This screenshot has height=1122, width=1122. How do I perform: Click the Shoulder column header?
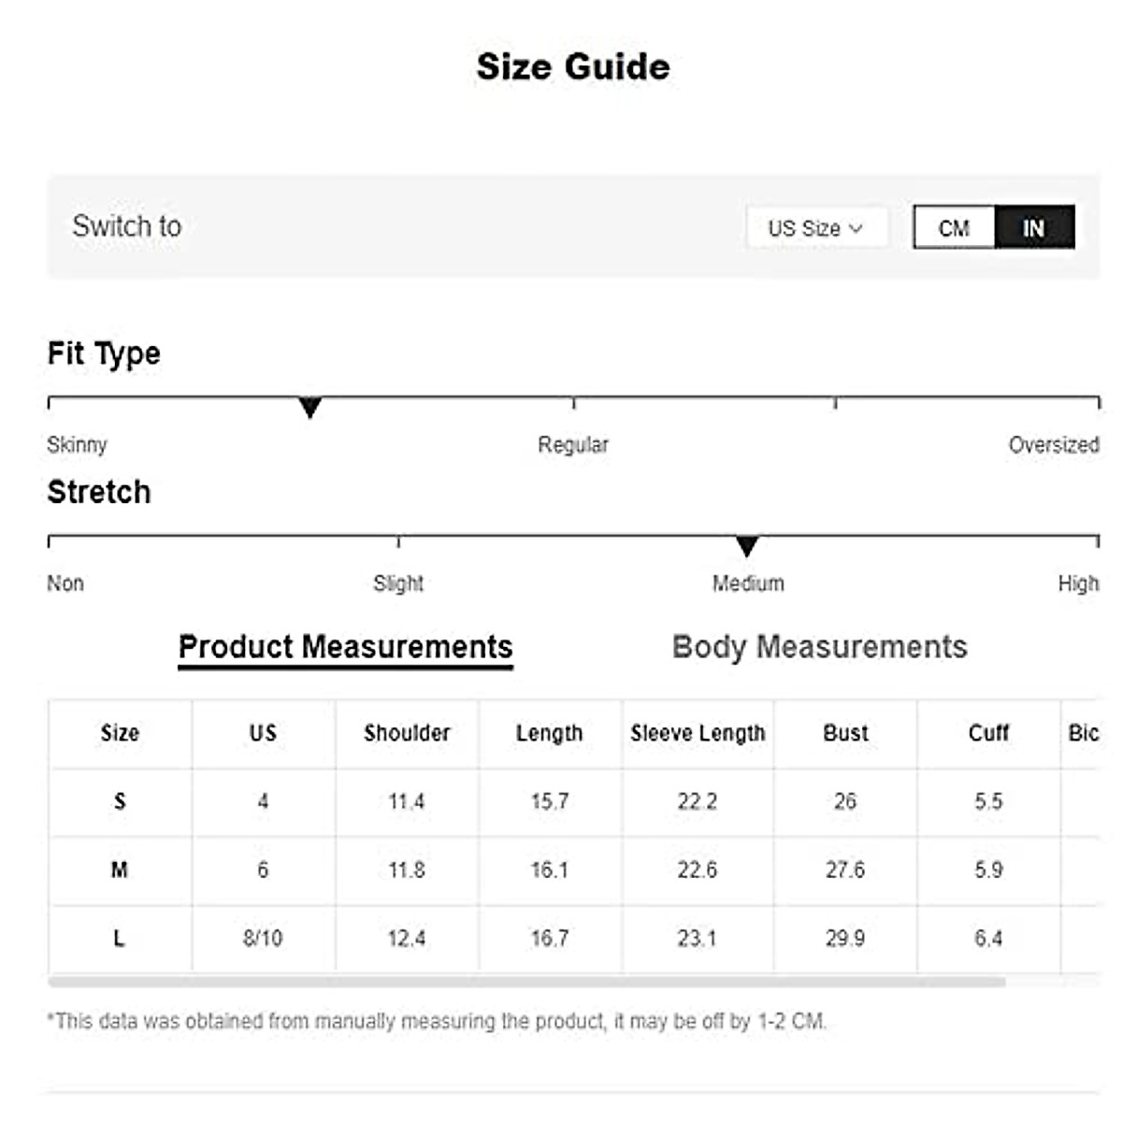pos(407,733)
